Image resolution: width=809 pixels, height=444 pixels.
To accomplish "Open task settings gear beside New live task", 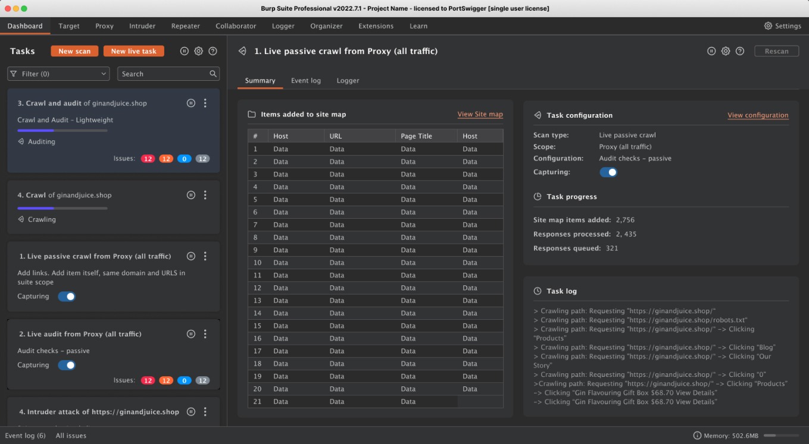I will pyautogui.click(x=199, y=51).
